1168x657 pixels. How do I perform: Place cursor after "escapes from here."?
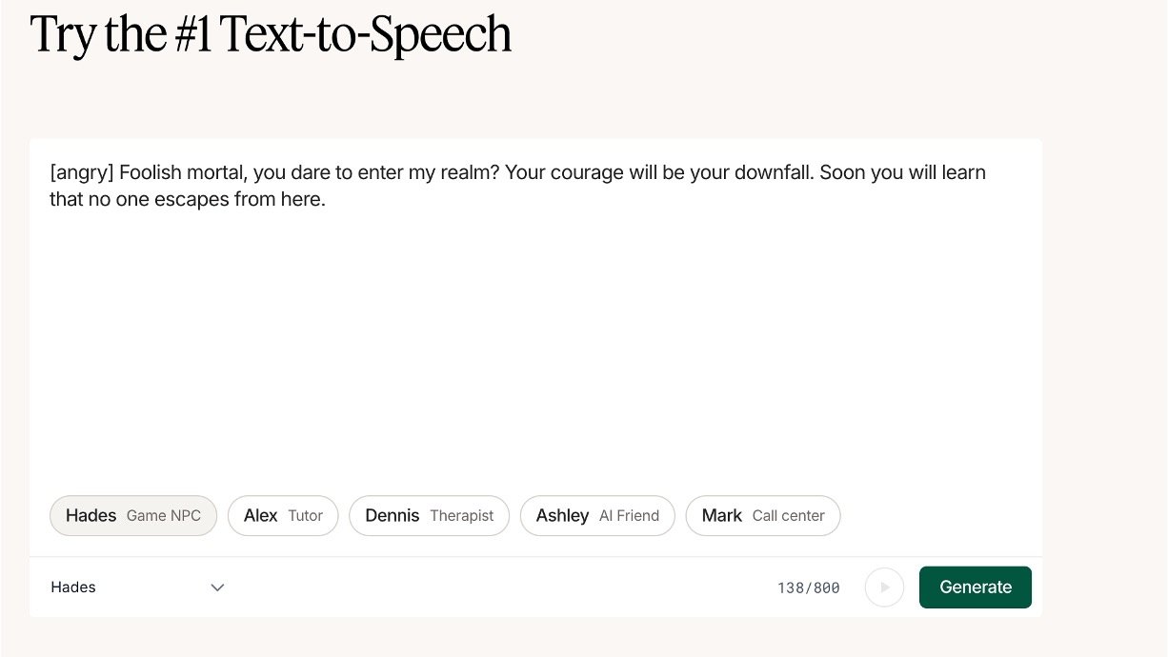tap(327, 201)
